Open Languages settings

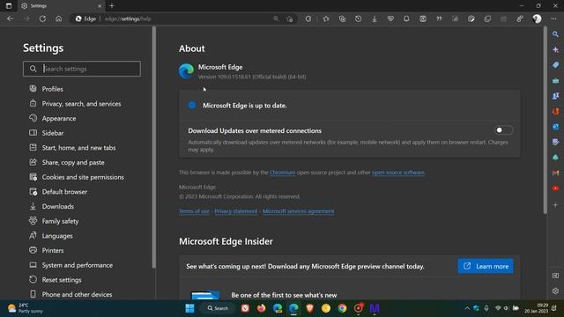pos(57,236)
